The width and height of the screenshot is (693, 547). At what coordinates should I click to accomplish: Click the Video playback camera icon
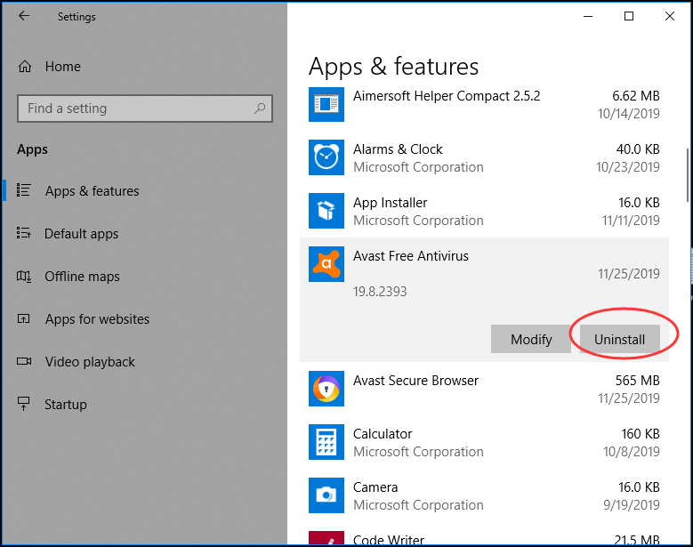pos(24,361)
